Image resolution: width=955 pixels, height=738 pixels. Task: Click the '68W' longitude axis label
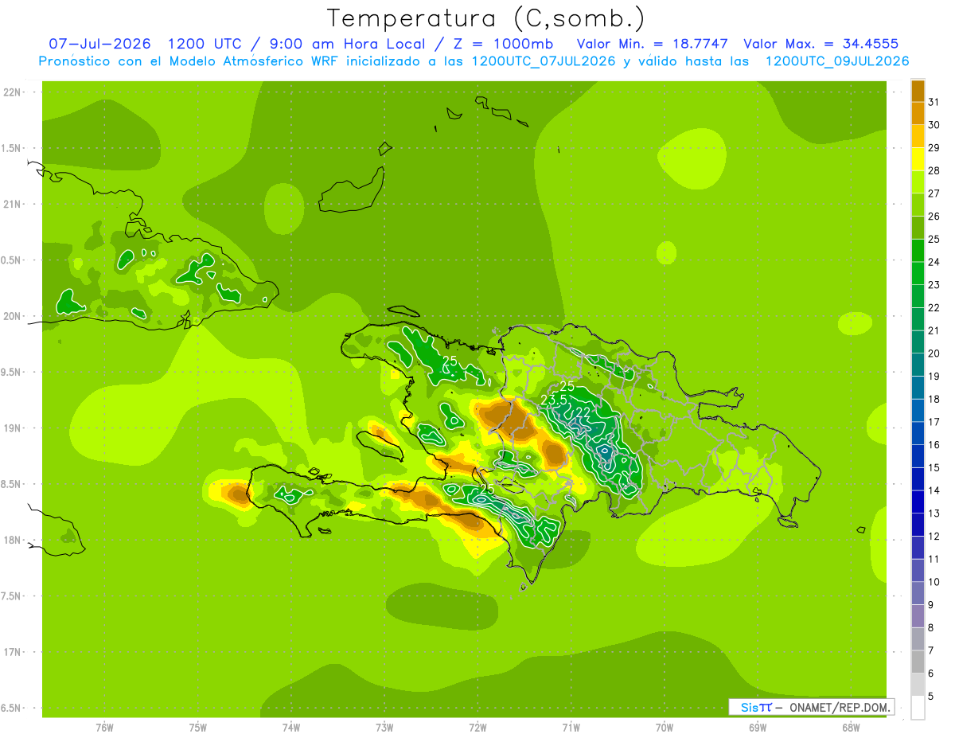point(851,728)
